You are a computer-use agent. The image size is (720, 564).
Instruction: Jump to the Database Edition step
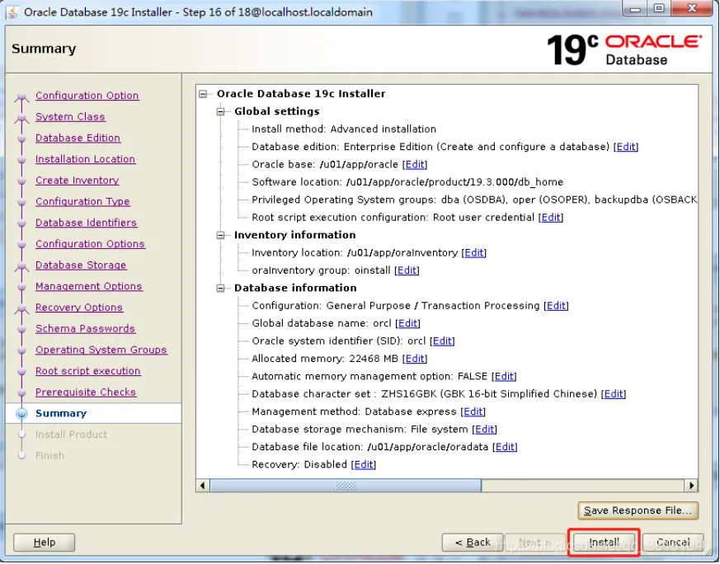[x=78, y=138]
